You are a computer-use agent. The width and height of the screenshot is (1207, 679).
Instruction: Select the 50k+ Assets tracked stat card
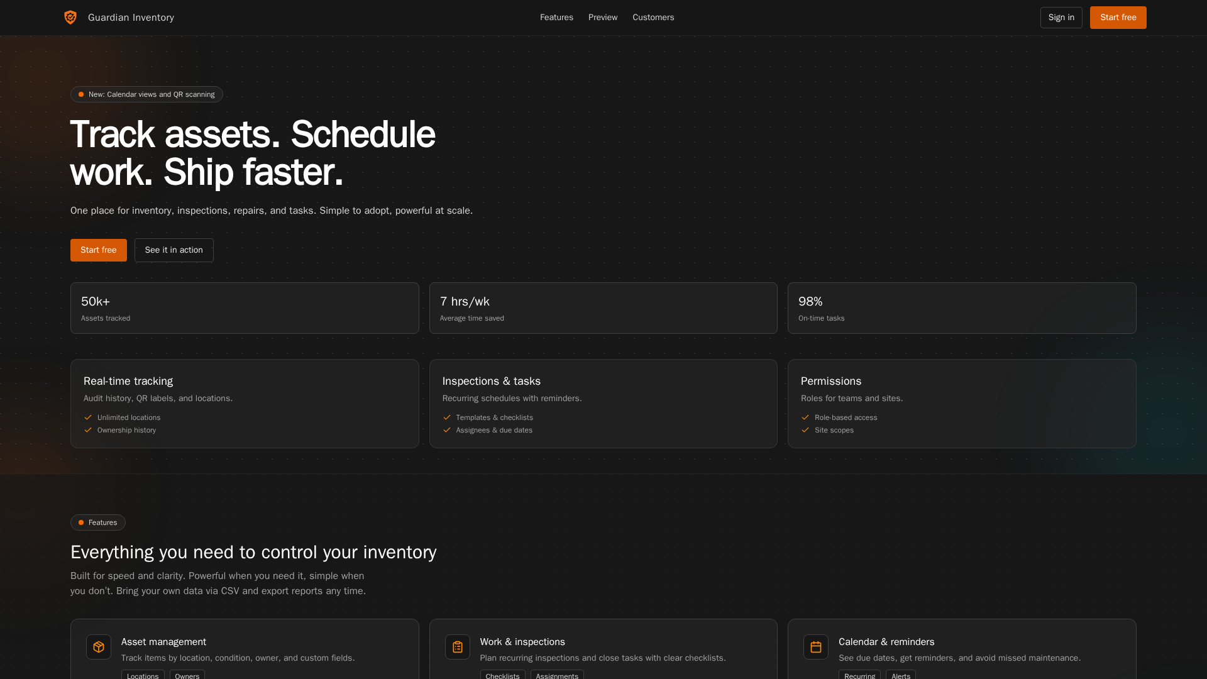245,308
